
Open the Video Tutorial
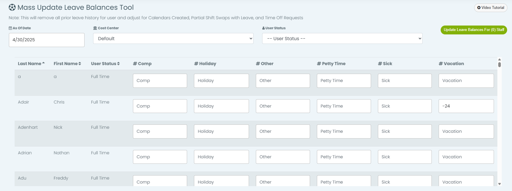[x=491, y=8]
